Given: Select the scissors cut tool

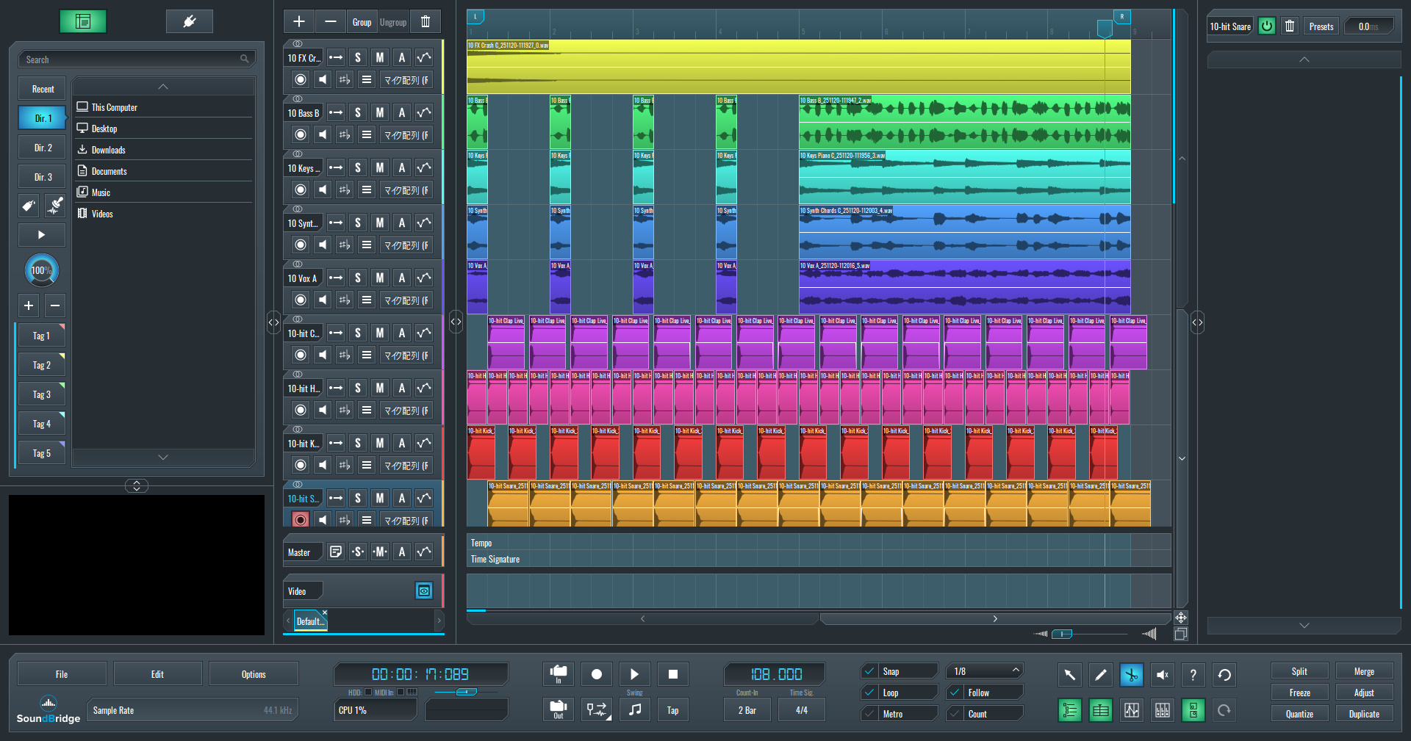Looking at the screenshot, I should (1131, 675).
